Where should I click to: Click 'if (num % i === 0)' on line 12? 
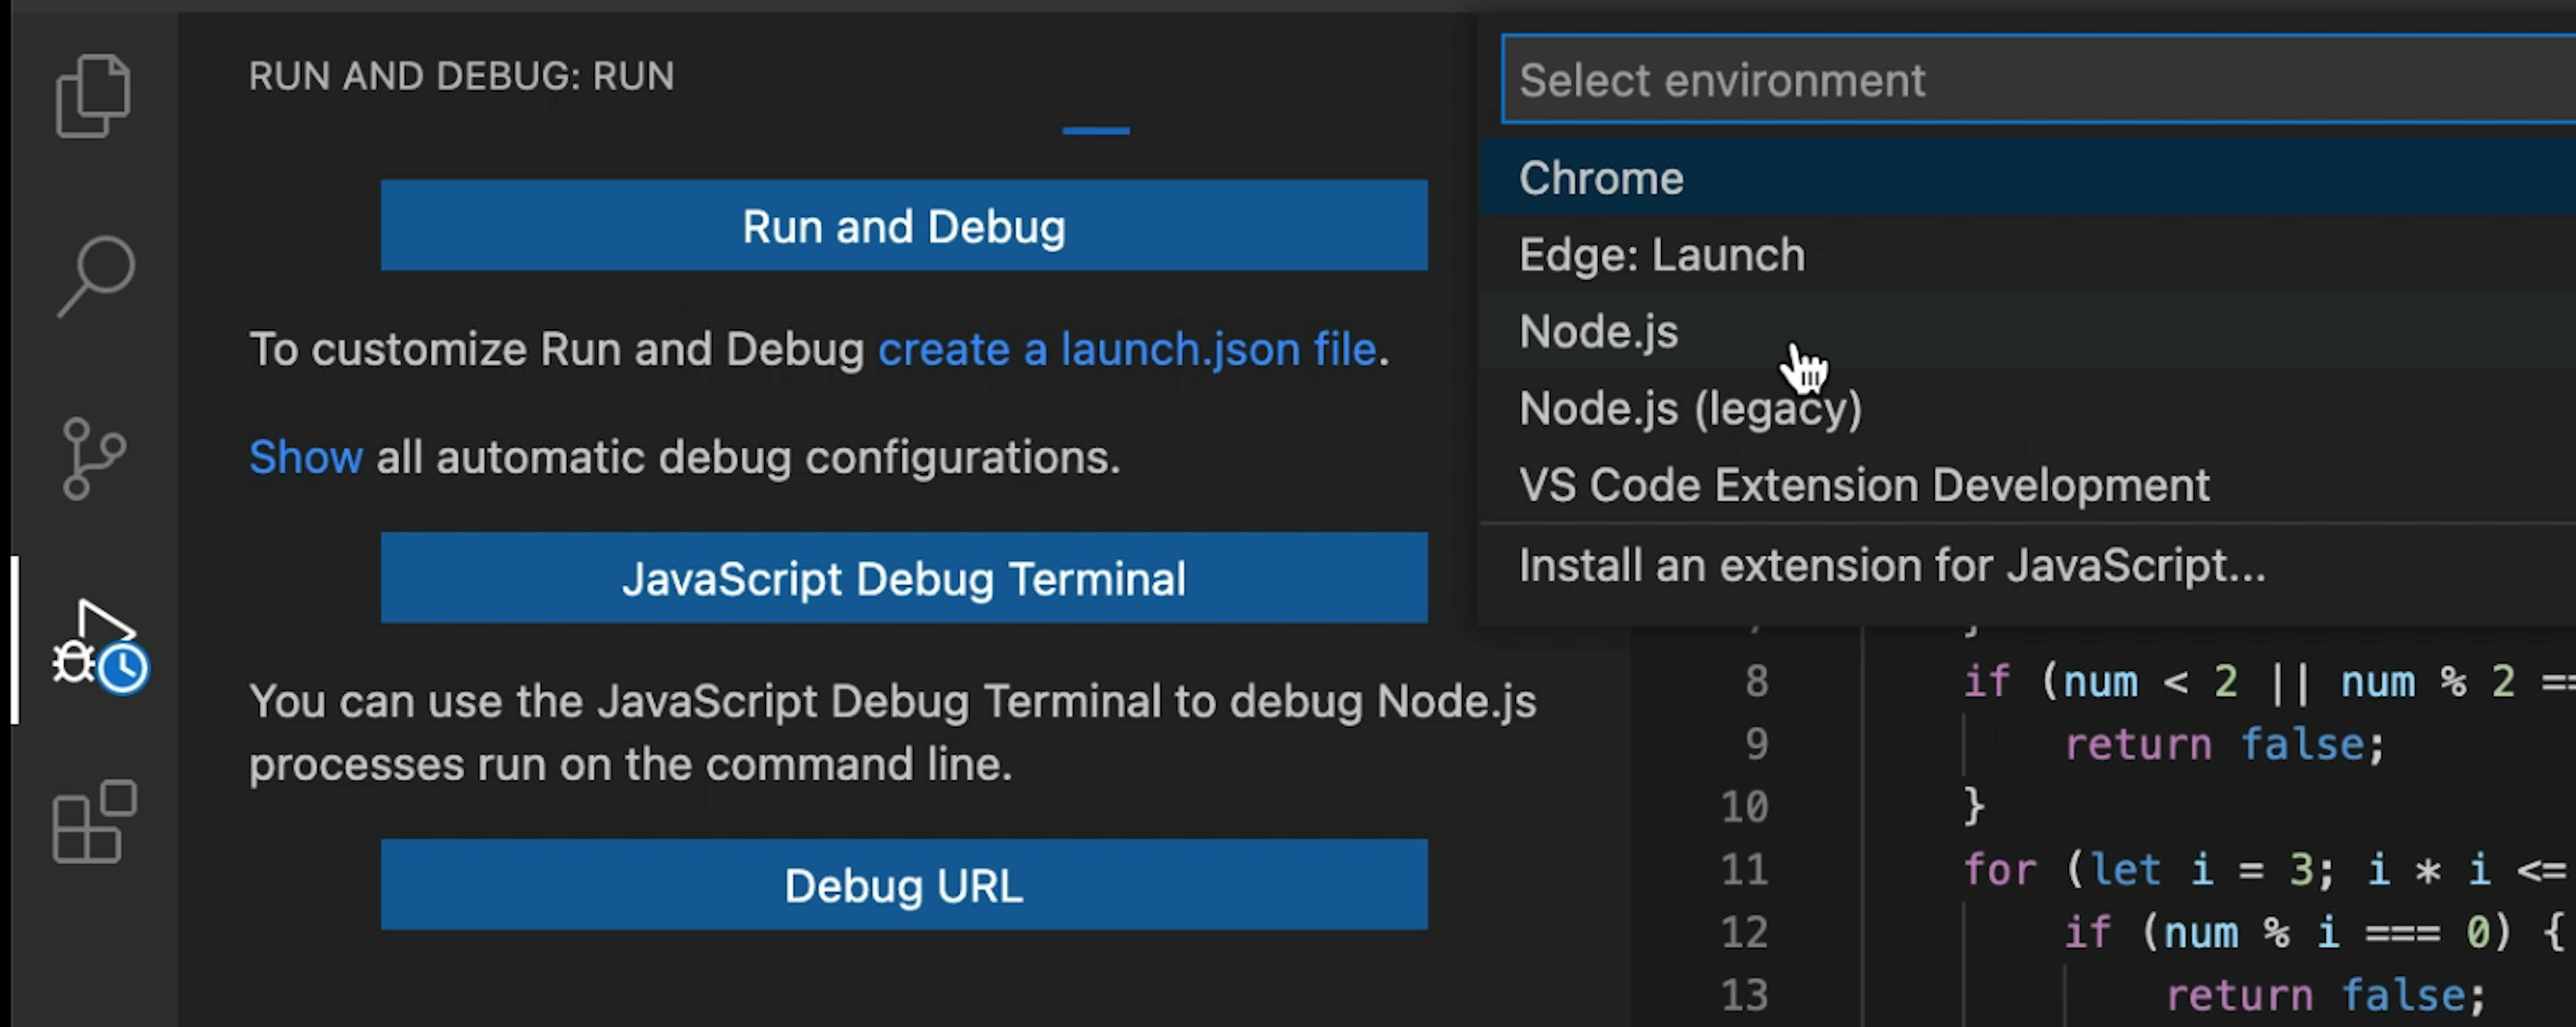2289,933
